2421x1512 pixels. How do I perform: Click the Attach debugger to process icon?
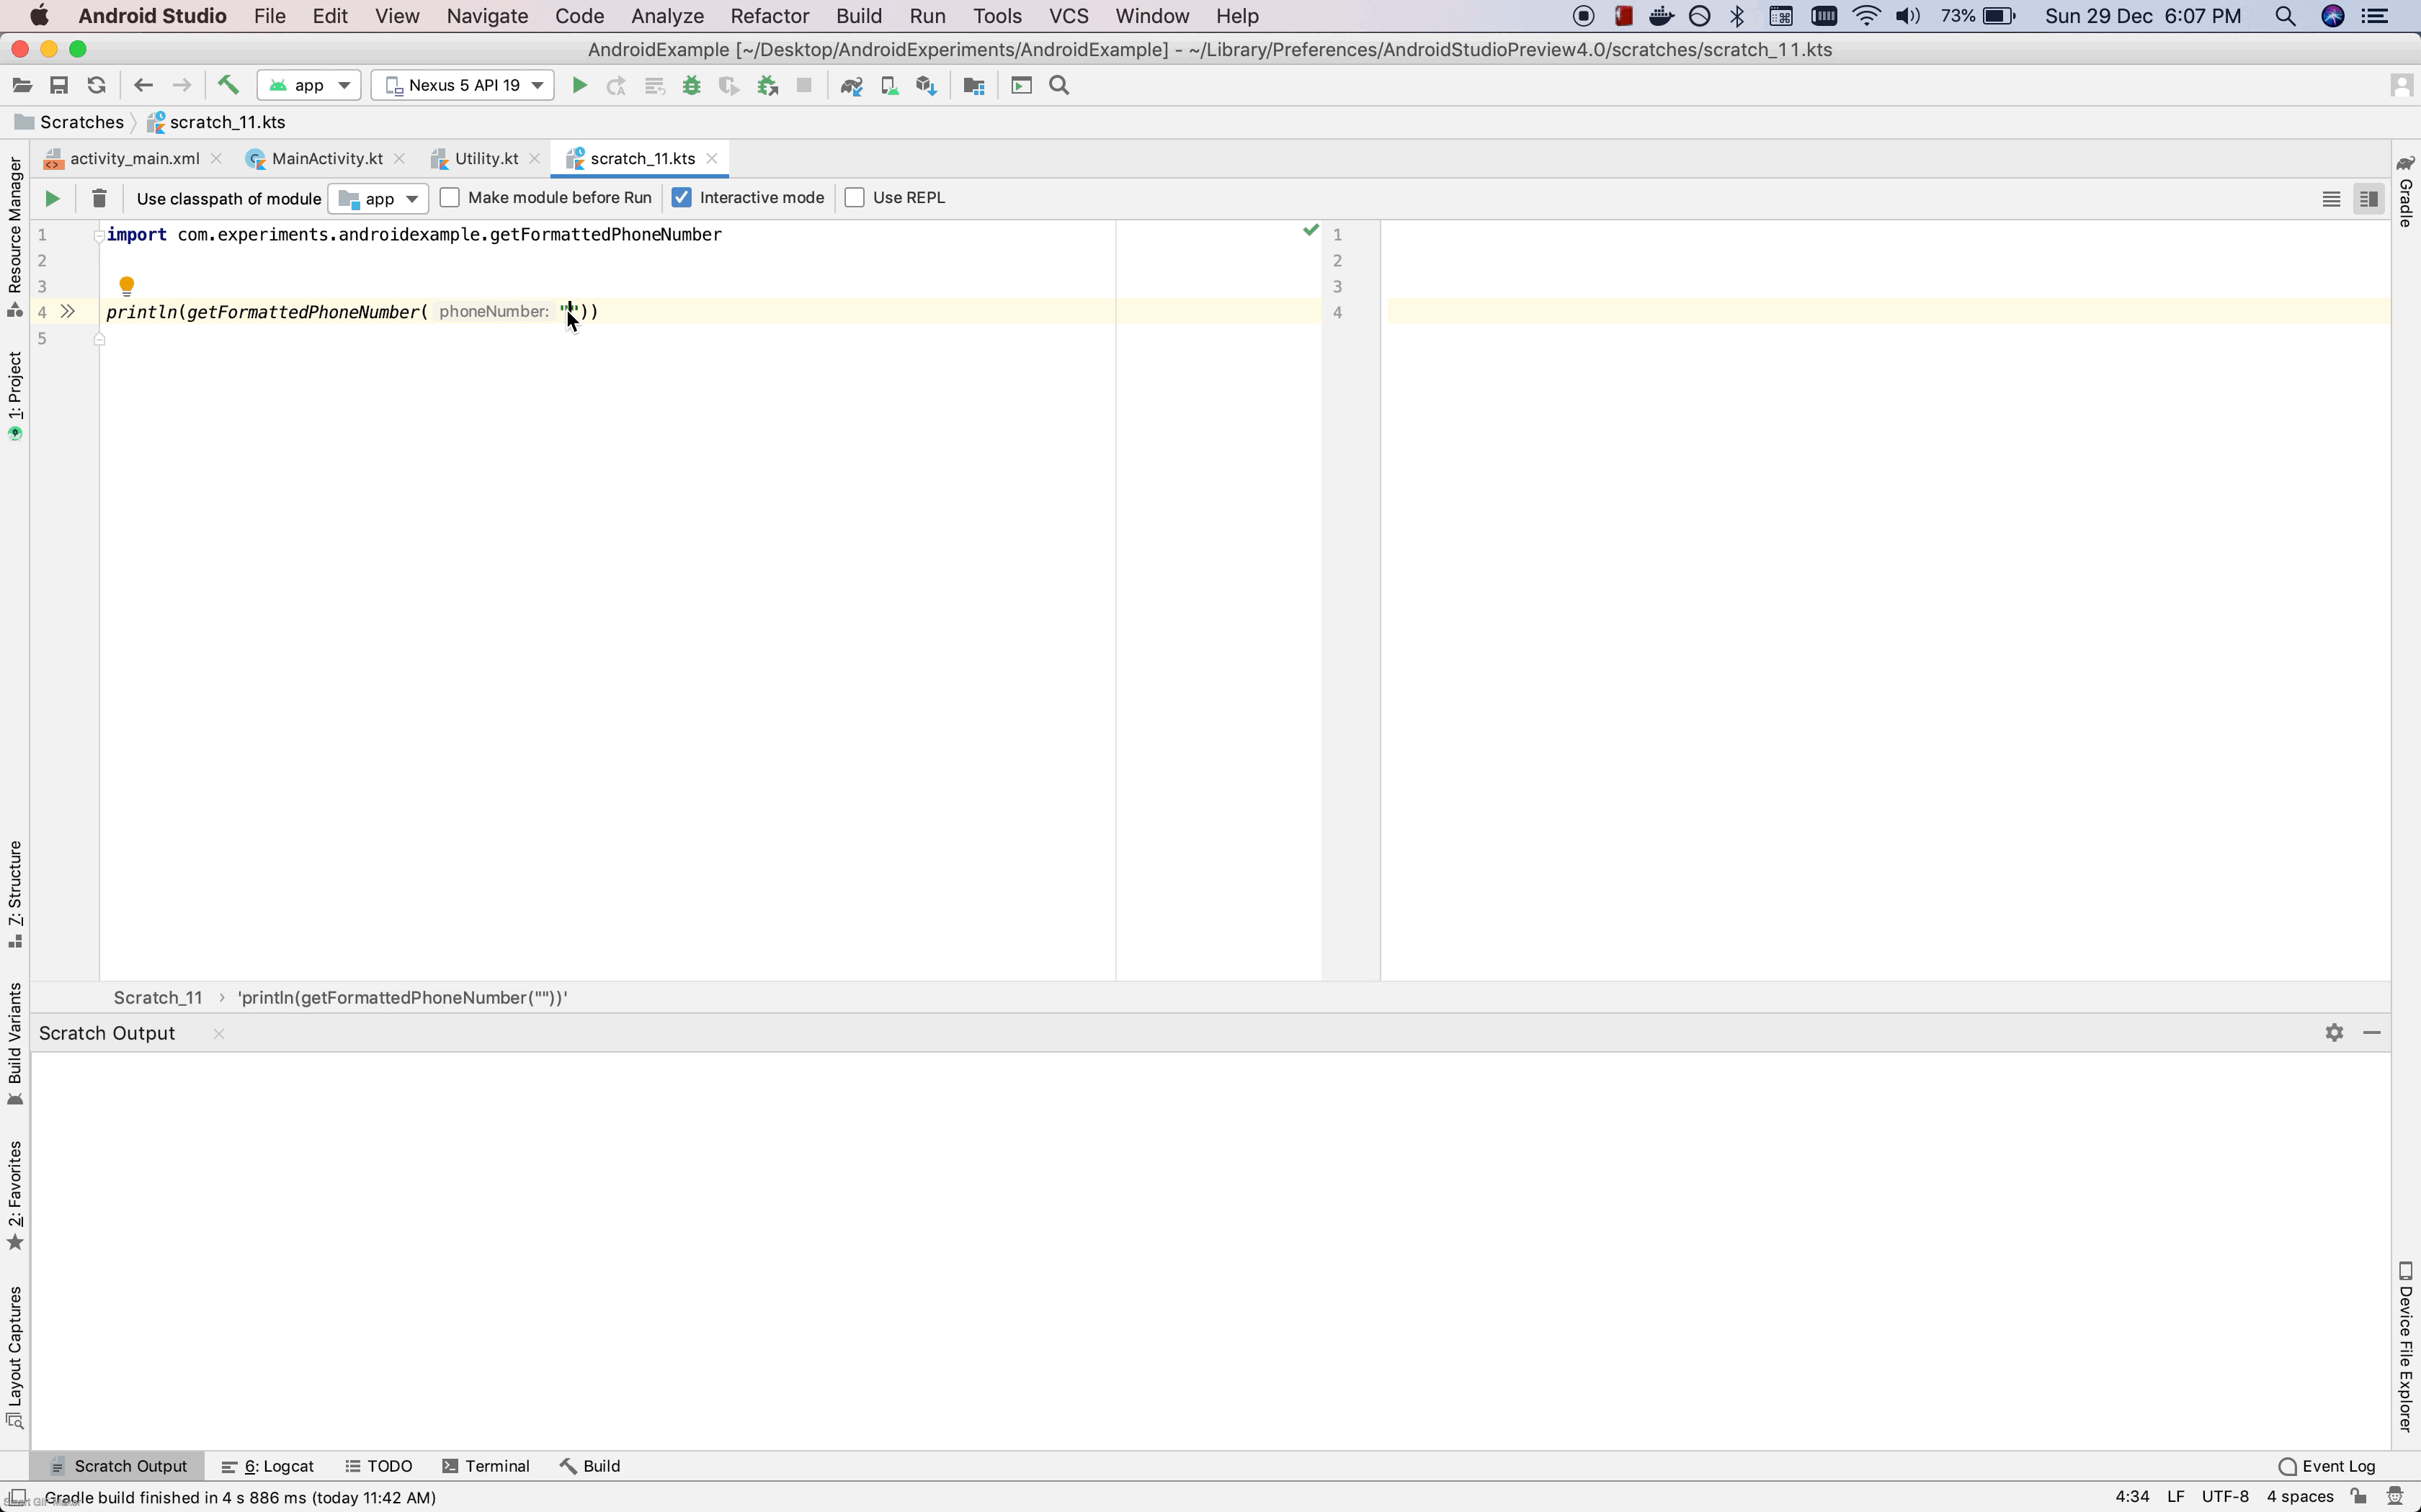767,86
